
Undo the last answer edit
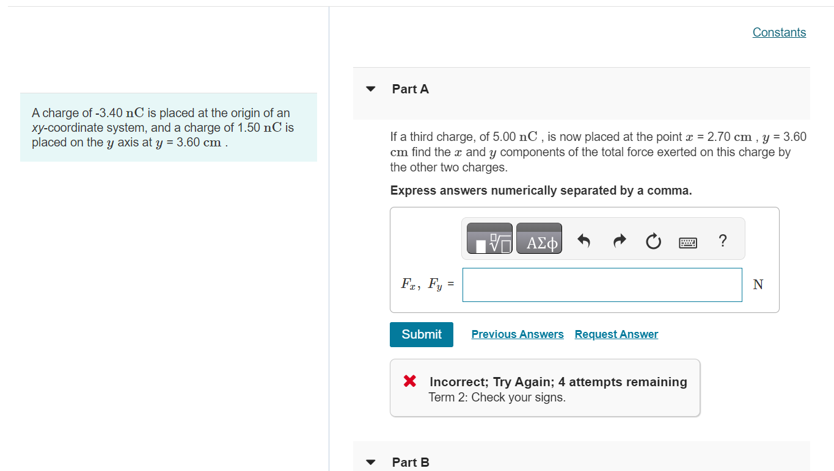583,242
